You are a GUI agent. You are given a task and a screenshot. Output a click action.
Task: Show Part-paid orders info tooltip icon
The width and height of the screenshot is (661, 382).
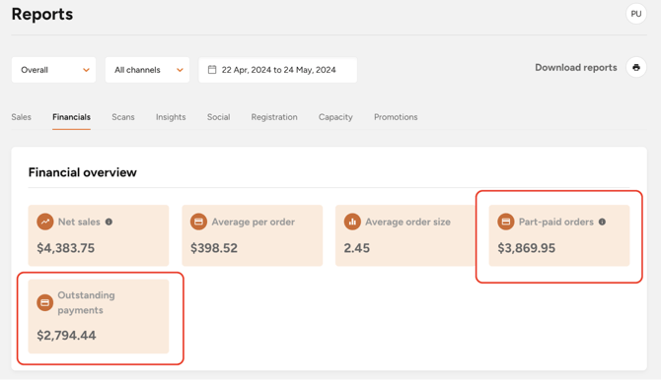[602, 222]
